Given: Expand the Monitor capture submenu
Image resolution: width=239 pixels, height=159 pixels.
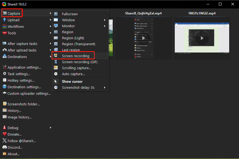Looking at the screenshot, I should (x=69, y=26).
